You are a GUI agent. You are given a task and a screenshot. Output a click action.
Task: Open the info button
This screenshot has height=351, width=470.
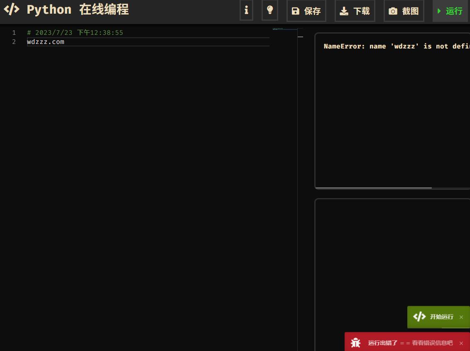pos(246,10)
